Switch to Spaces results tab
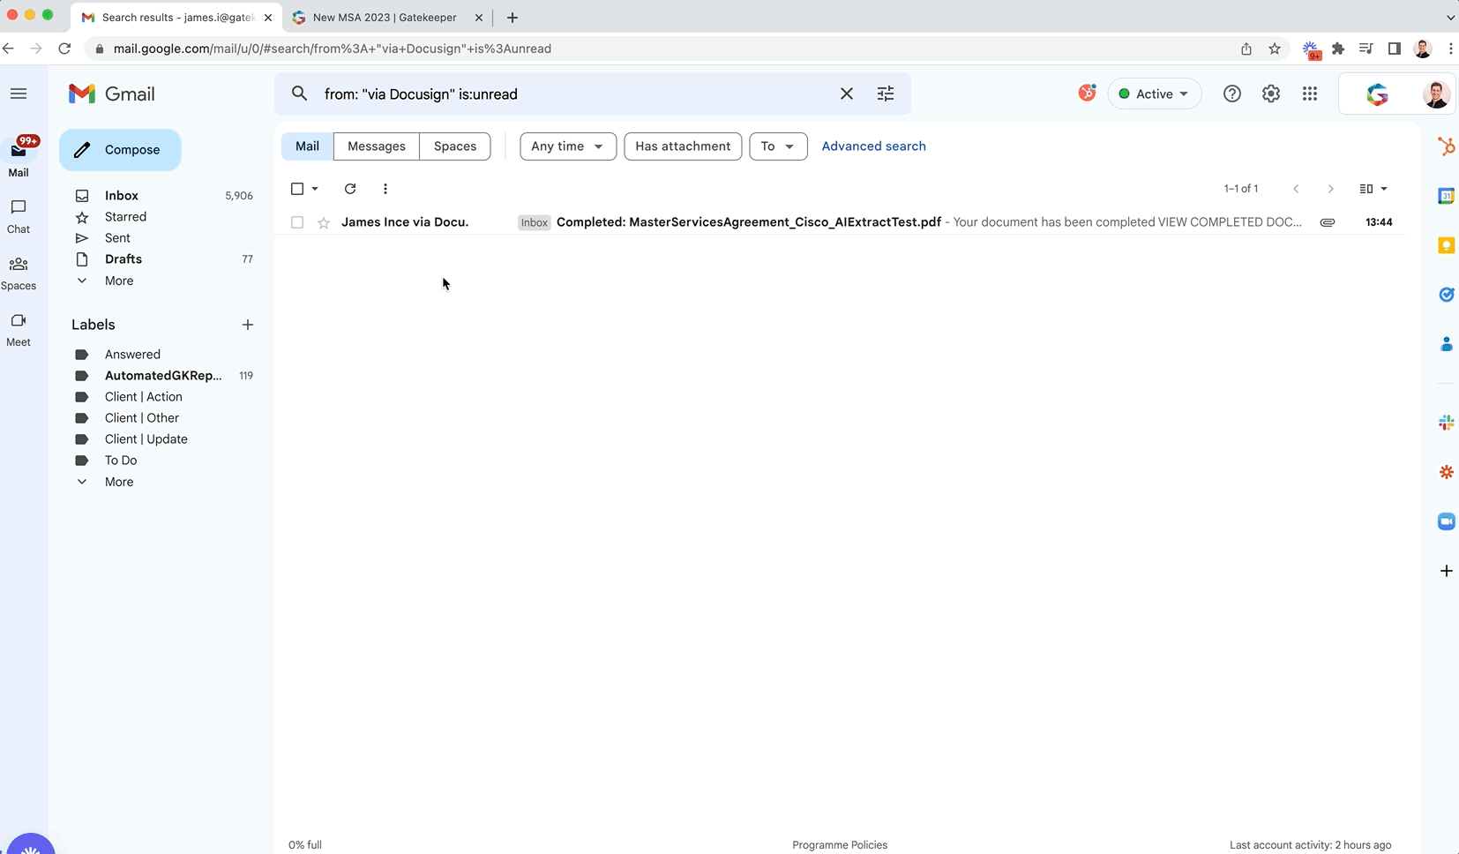 tap(455, 146)
